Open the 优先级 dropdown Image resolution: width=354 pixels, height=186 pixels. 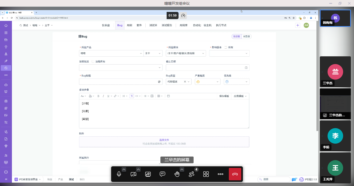click(236, 82)
